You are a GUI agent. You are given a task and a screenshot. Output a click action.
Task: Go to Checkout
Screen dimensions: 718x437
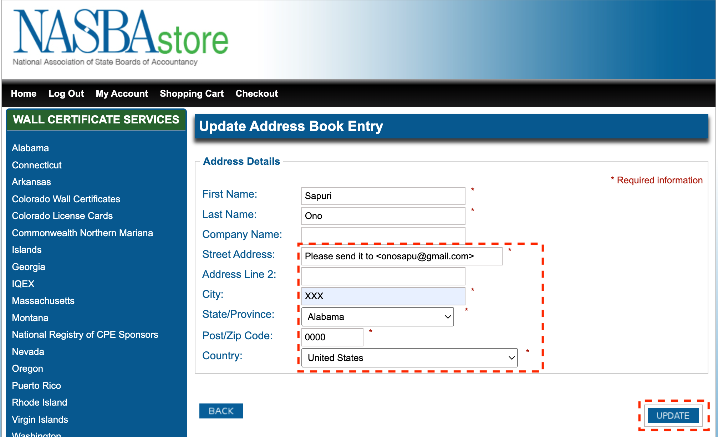(x=256, y=93)
